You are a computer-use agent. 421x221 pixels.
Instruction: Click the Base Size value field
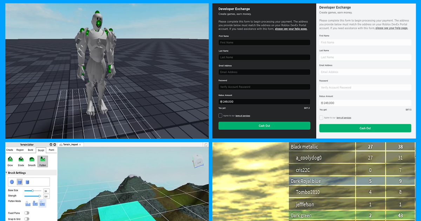click(46, 191)
